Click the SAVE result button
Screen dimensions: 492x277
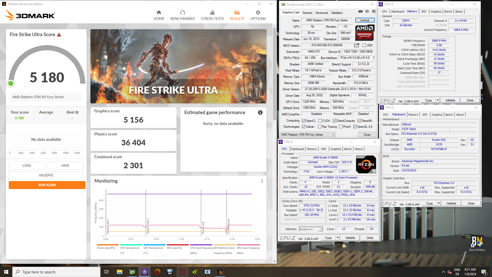pyautogui.click(x=65, y=165)
